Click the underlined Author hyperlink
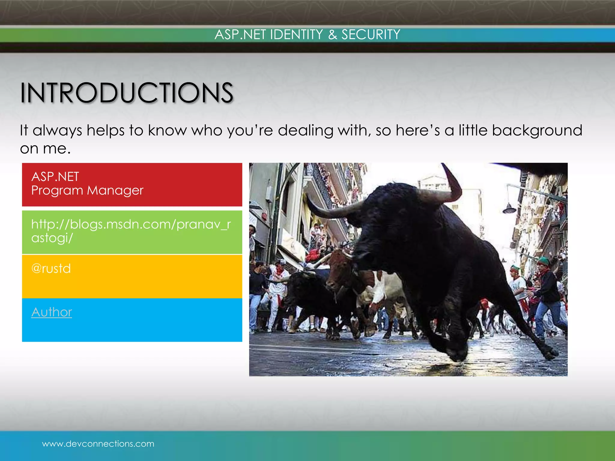The height and width of the screenshot is (461, 615). point(52,312)
